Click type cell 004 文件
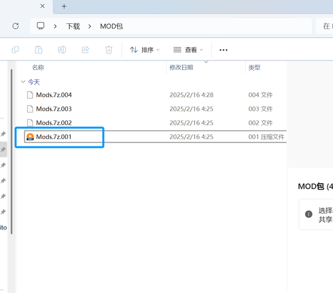The width and height of the screenshot is (333, 293). pyautogui.click(x=260, y=95)
